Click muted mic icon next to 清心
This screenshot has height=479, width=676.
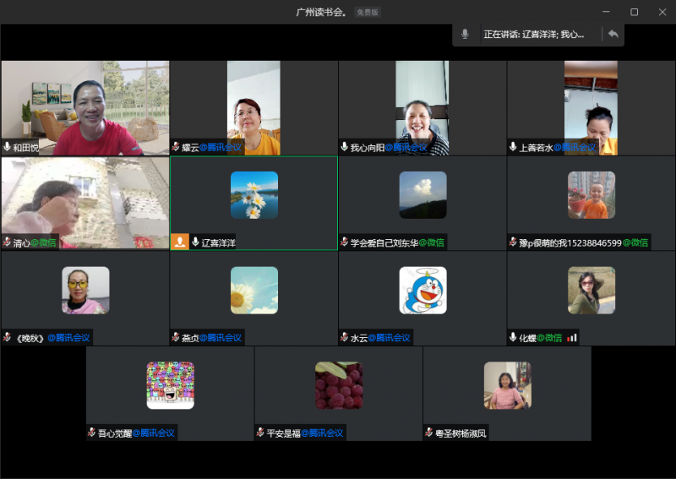[8, 242]
